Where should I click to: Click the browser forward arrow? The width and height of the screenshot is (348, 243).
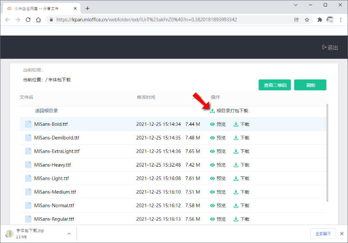(x=18, y=20)
